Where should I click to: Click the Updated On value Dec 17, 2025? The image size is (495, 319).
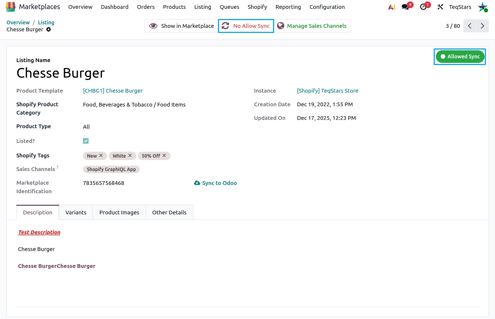[x=326, y=118]
